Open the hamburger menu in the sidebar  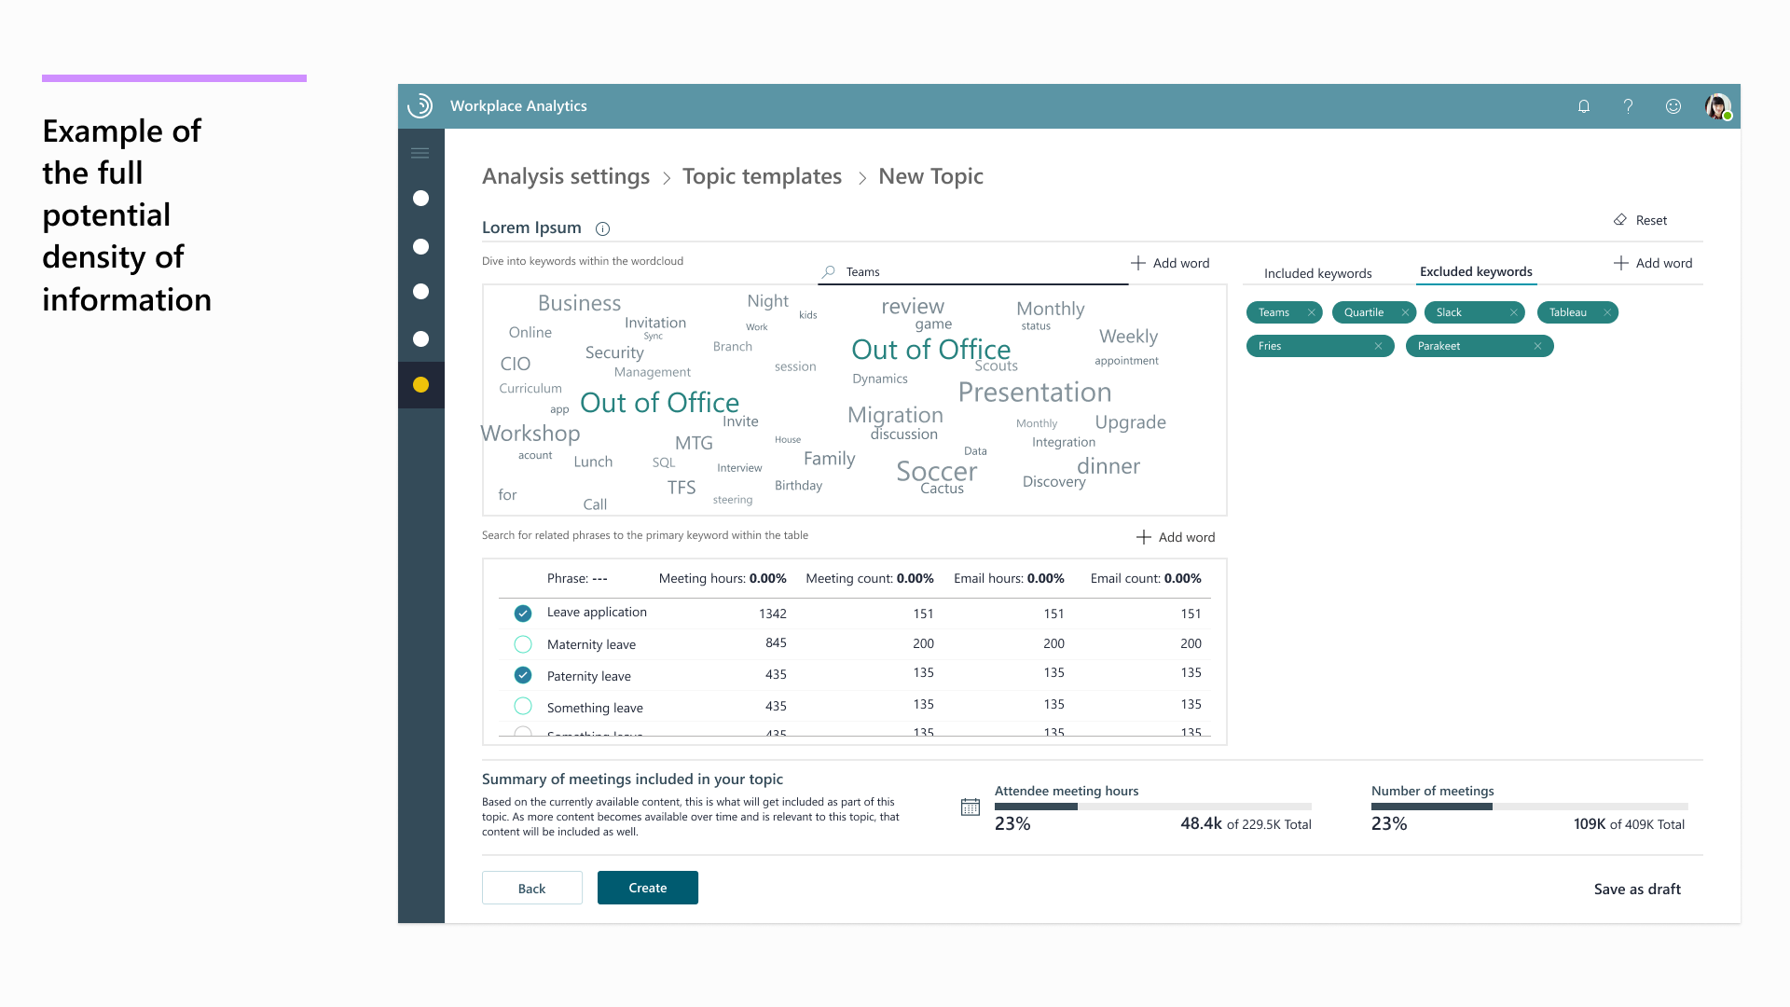coord(420,152)
